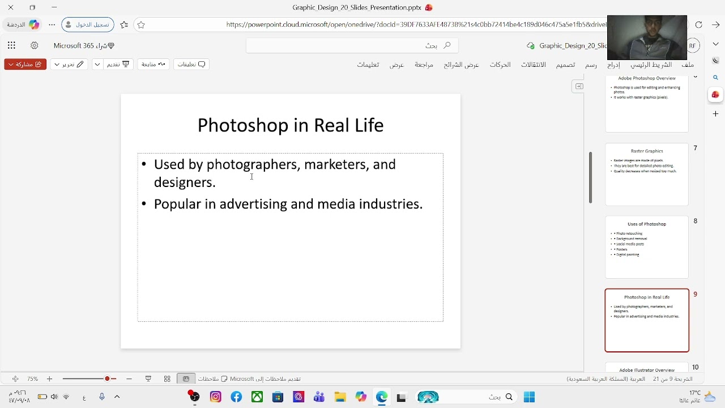This screenshot has height=408, width=725.
Task: Bookmark this page with the star icon
Action: pyautogui.click(x=141, y=25)
